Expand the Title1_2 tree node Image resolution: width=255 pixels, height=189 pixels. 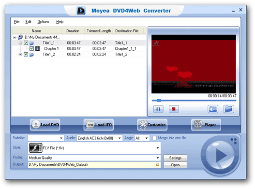click(20, 55)
